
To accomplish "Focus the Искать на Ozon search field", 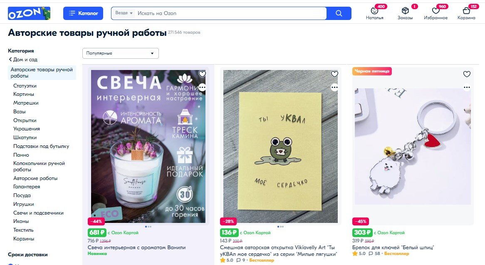I will tap(230, 13).
